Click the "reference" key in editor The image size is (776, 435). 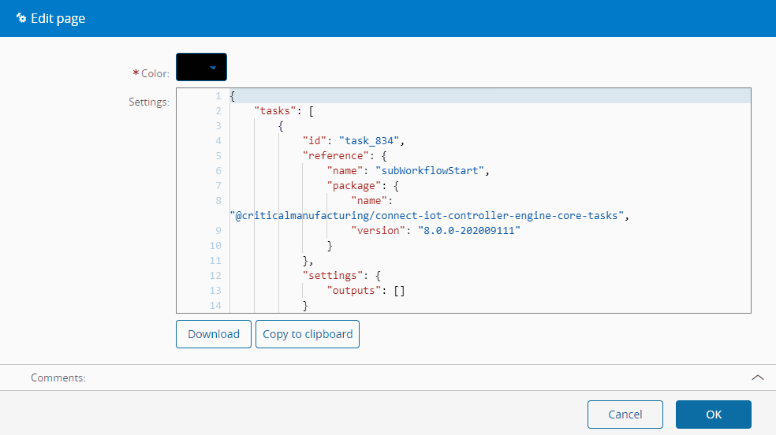[x=333, y=156]
